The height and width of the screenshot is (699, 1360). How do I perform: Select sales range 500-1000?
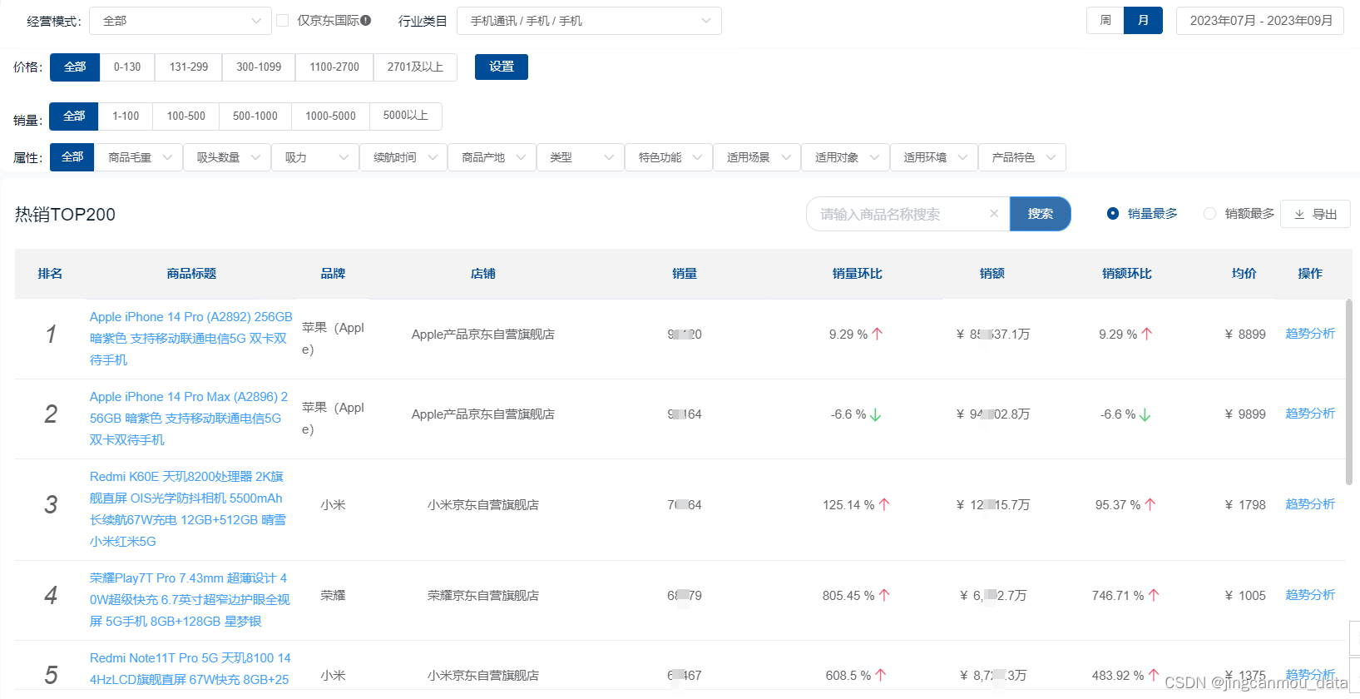[x=255, y=116]
